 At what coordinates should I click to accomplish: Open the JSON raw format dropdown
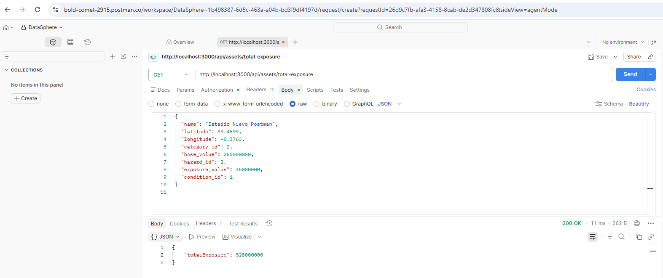coord(389,104)
